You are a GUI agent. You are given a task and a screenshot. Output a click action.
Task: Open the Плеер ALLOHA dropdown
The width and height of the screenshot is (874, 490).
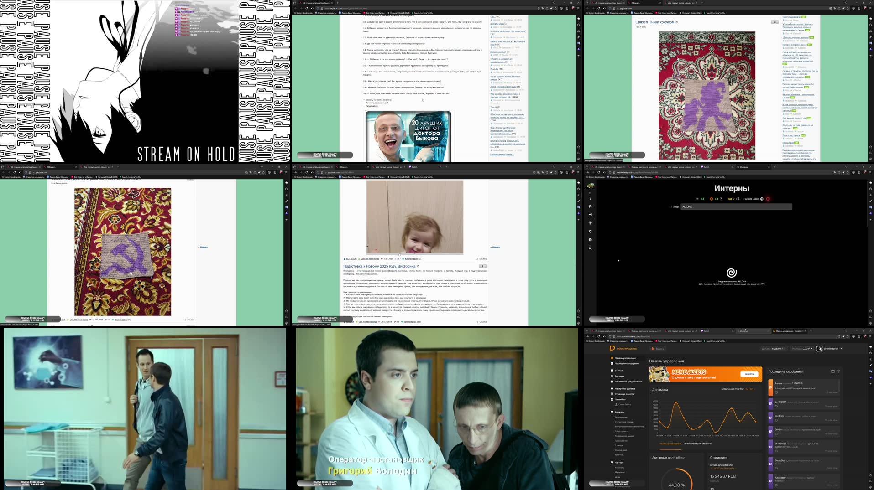tap(736, 206)
